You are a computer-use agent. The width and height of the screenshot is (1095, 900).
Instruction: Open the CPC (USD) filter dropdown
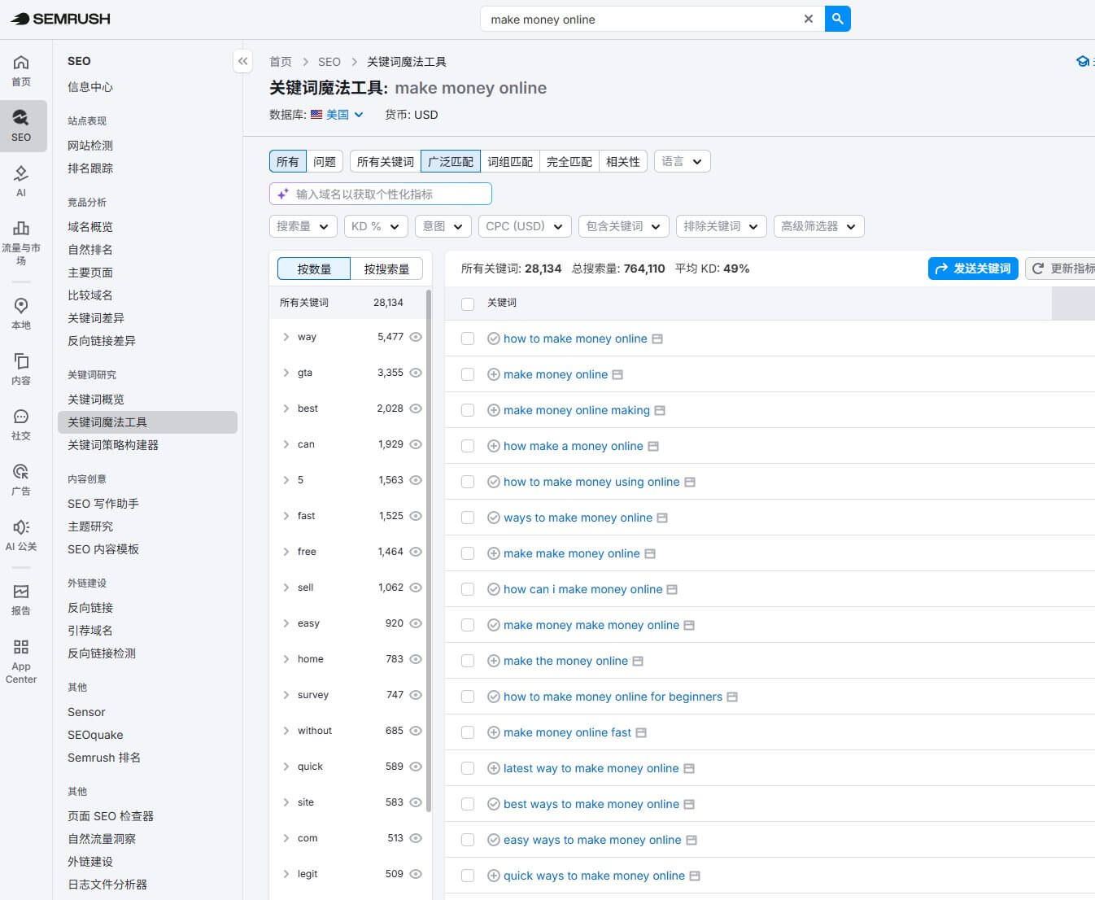click(x=524, y=226)
